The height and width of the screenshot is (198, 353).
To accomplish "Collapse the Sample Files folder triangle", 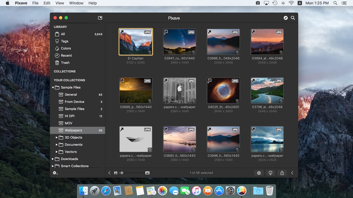I will (x=53, y=87).
